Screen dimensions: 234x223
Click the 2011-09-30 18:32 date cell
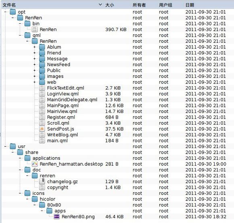click(206, 217)
